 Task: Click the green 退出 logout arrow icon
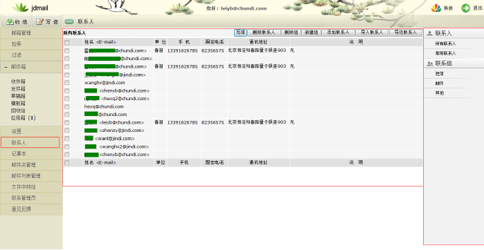[465, 8]
